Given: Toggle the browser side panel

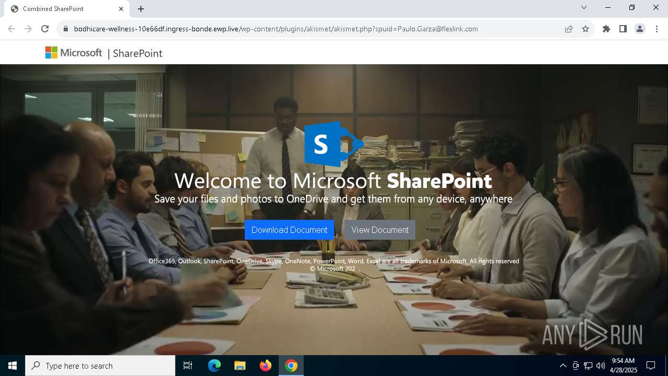Looking at the screenshot, I should (623, 29).
